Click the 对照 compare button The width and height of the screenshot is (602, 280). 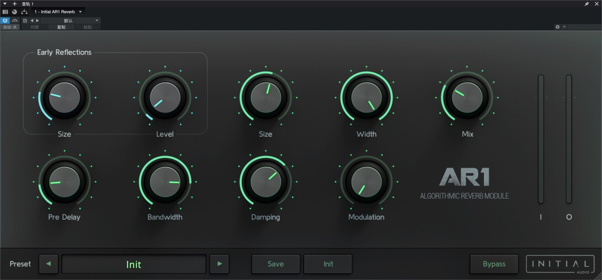point(34,27)
